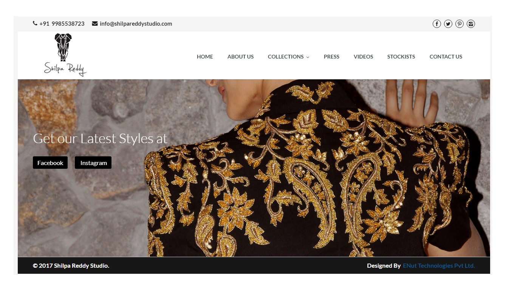Screen dimensions: 506x290
Task: Open the Pinterest icon in top bar
Action: tap(459, 24)
